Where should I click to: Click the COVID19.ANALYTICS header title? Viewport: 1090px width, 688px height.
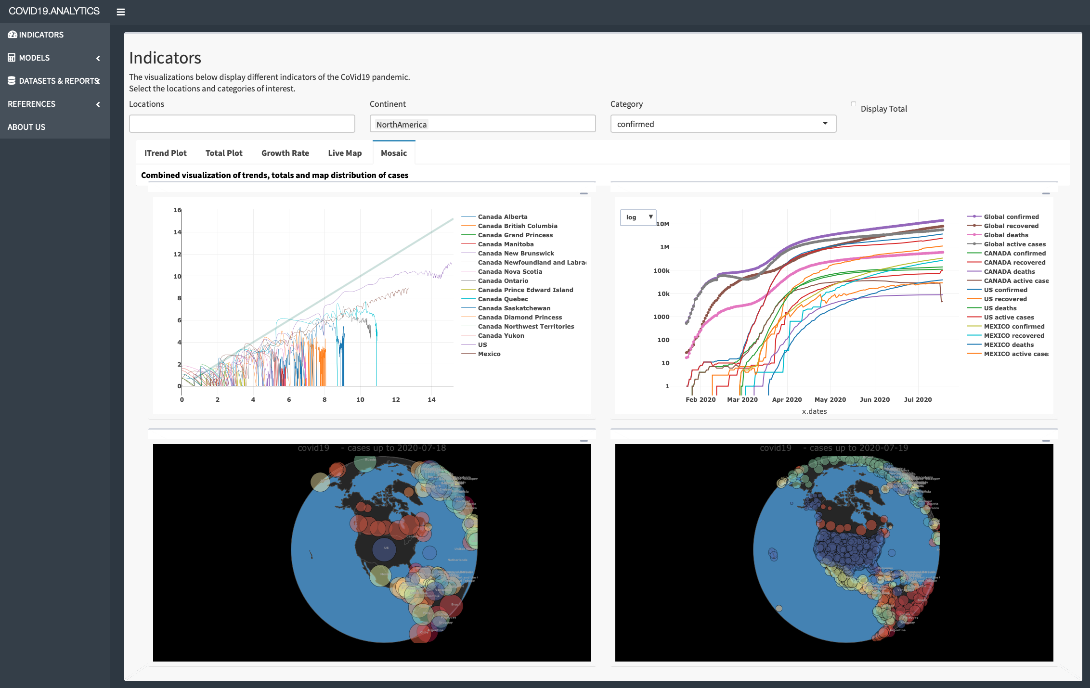click(54, 11)
